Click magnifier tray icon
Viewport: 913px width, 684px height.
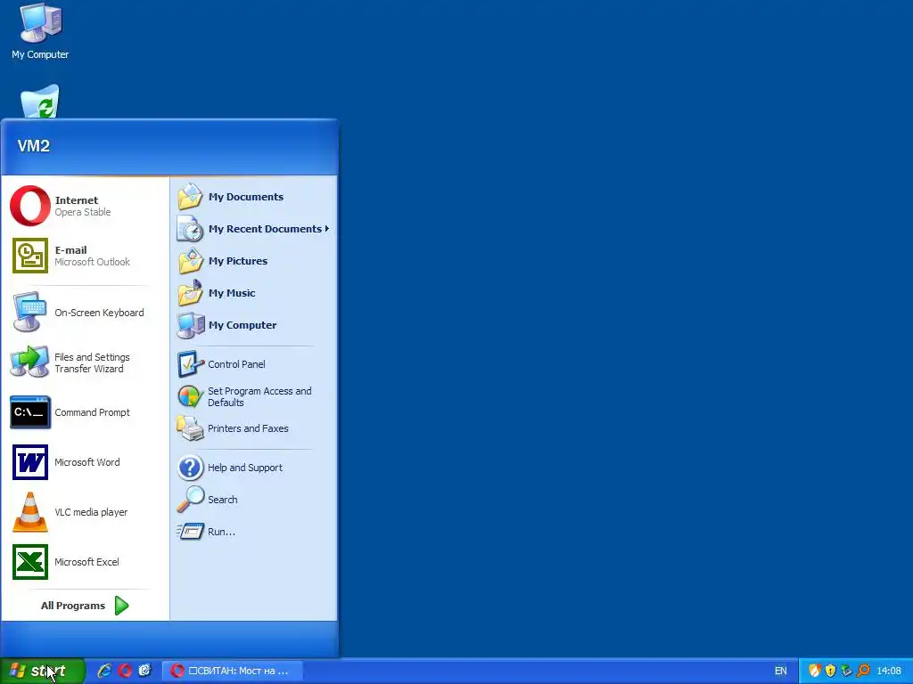863,671
